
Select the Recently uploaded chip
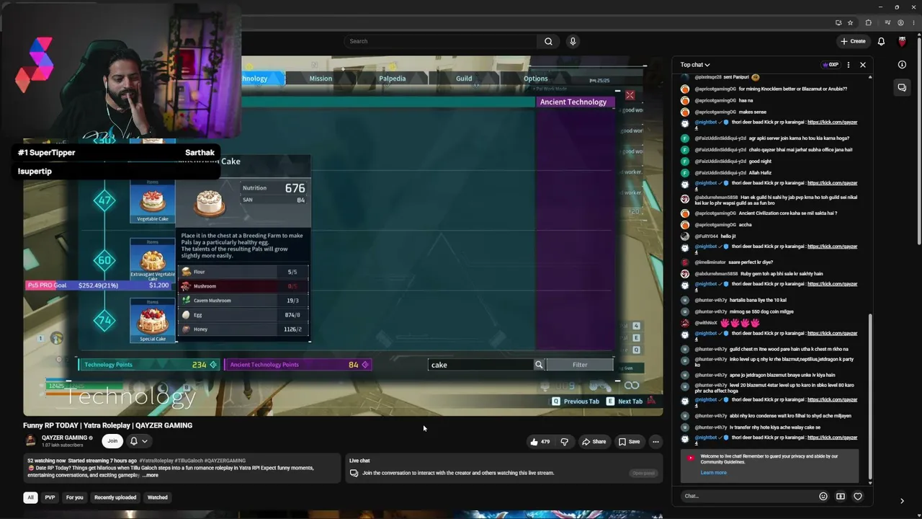point(115,497)
